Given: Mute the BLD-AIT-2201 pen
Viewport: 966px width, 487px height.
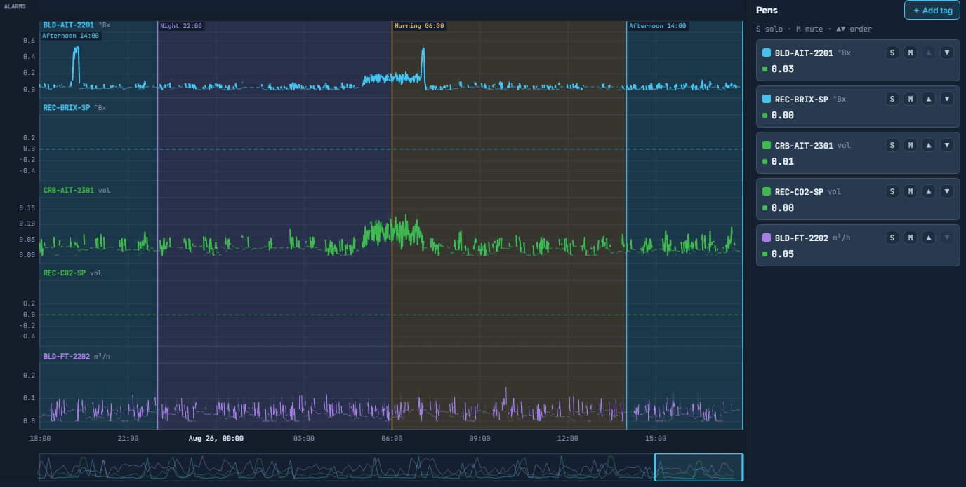Looking at the screenshot, I should (x=911, y=53).
